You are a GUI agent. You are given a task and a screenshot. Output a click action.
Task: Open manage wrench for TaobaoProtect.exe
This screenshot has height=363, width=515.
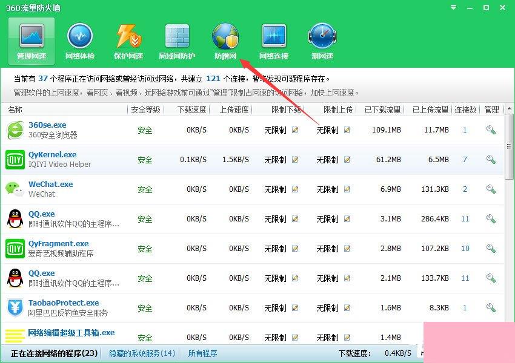[x=491, y=307]
